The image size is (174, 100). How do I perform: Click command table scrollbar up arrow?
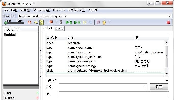point(167,43)
